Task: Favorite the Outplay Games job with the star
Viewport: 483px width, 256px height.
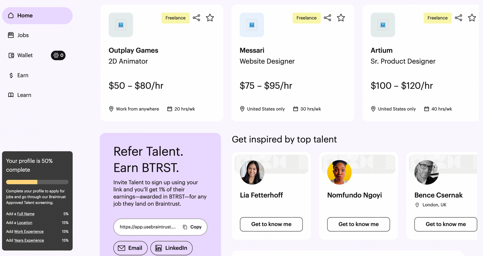Action: click(x=210, y=18)
